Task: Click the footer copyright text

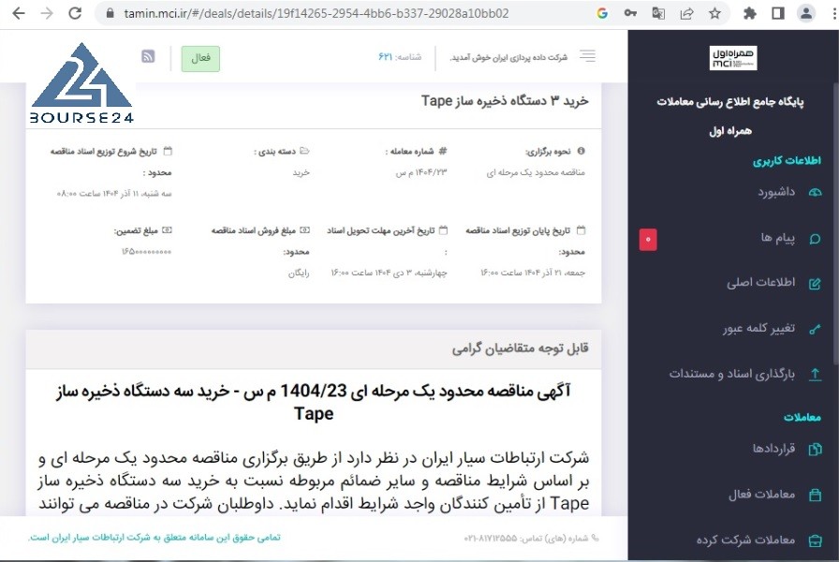Action: (155, 537)
